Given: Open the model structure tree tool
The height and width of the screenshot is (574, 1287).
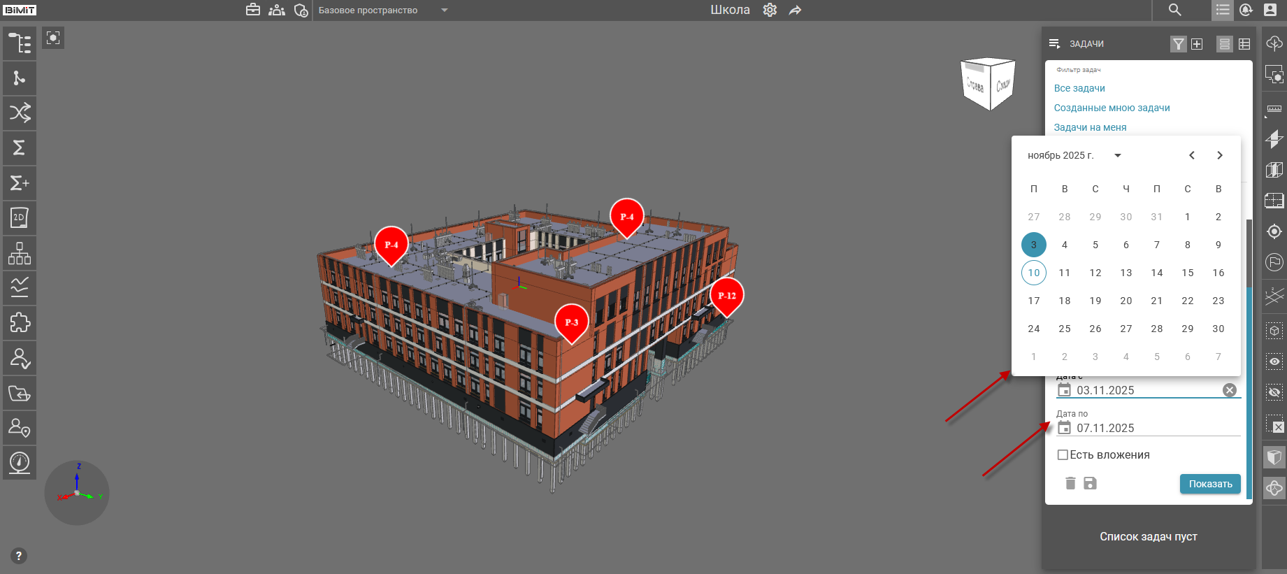Looking at the screenshot, I should 20,43.
